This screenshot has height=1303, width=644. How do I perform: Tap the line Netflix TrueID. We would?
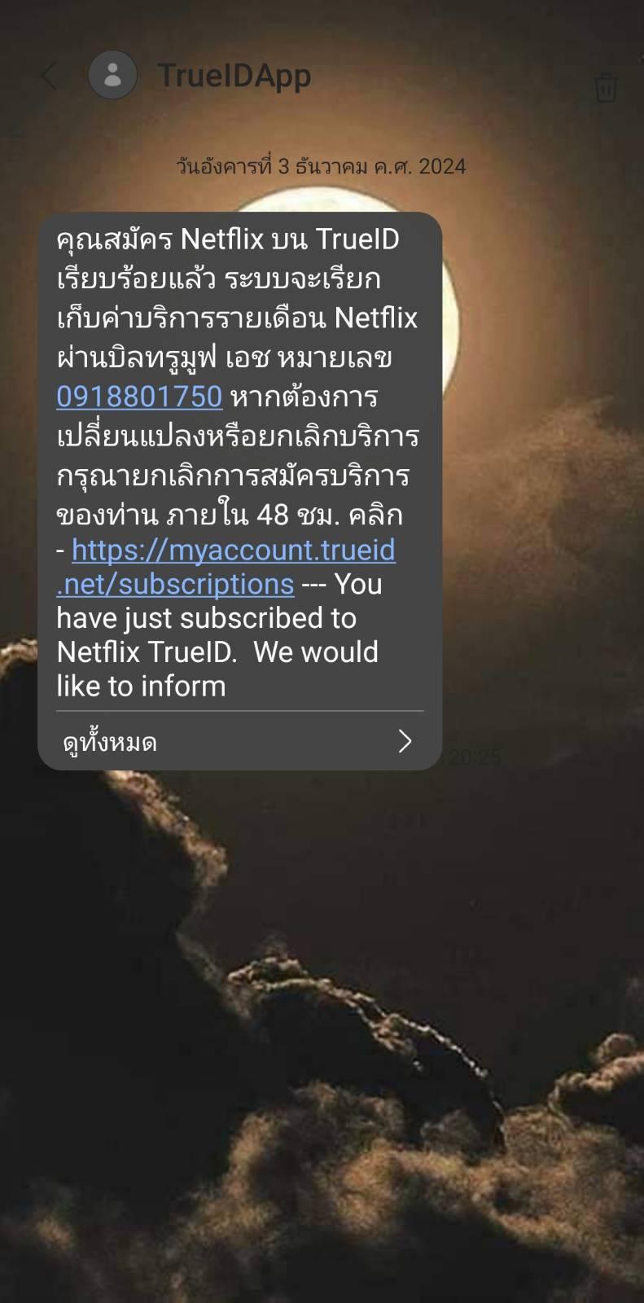217,652
